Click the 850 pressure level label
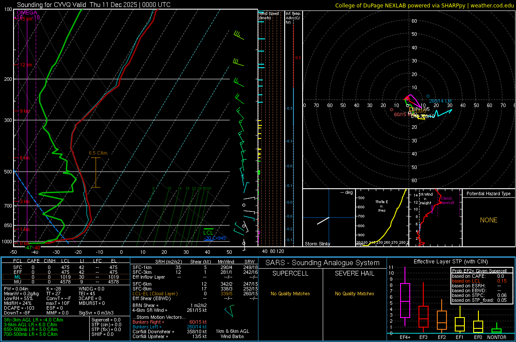Image resolution: width=516 pixels, height=342 pixels. coord(8,225)
